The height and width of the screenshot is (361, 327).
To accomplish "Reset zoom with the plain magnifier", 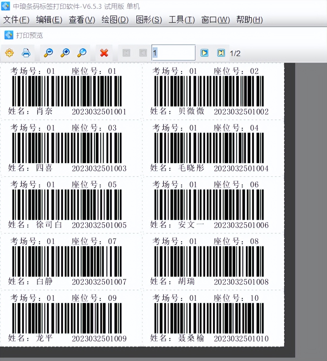I will (82, 53).
